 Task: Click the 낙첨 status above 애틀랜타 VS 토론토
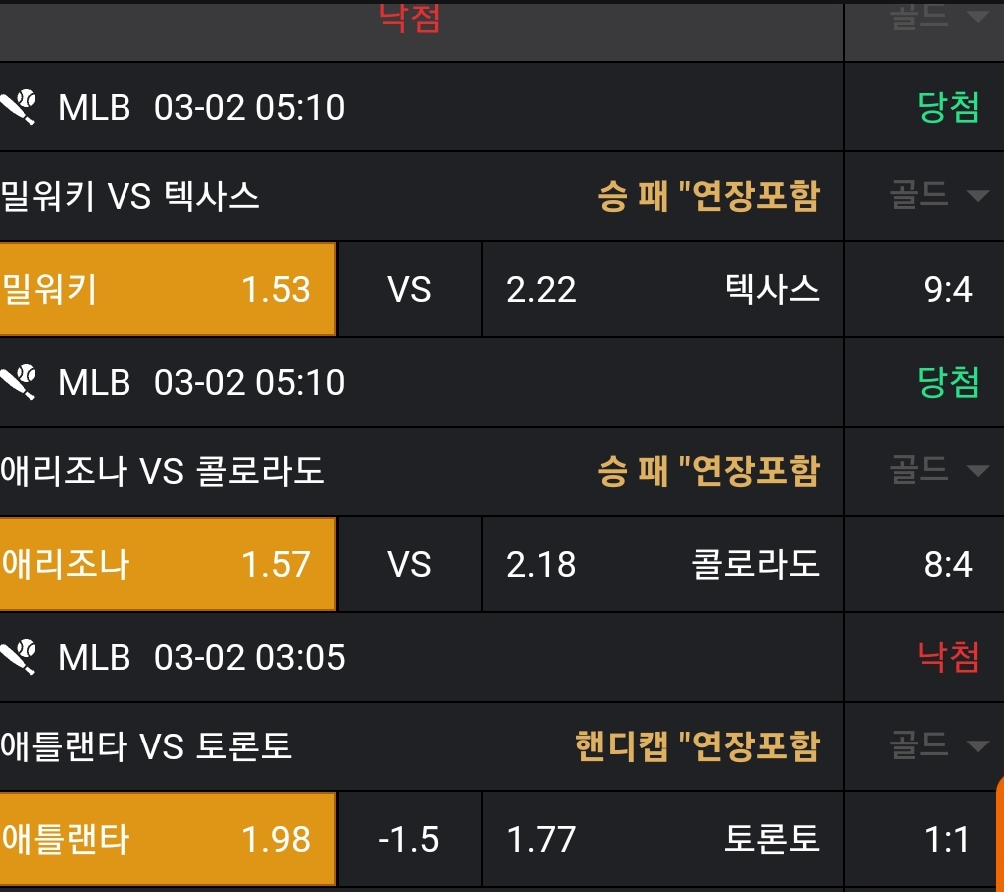(x=948, y=657)
